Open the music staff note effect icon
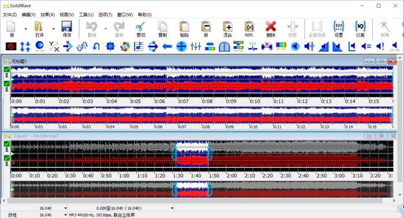The height and width of the screenshot is (218, 404). [x=139, y=47]
